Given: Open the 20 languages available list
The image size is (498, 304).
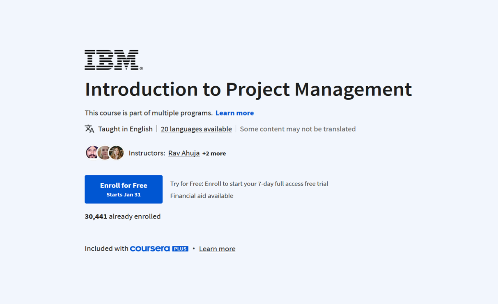Looking at the screenshot, I should pos(196,129).
